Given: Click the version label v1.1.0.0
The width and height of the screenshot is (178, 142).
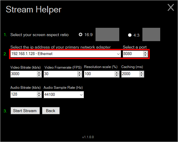Looking at the screenshot, I should [88, 137].
